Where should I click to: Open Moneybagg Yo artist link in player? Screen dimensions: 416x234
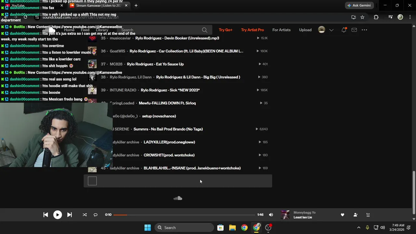(305, 213)
